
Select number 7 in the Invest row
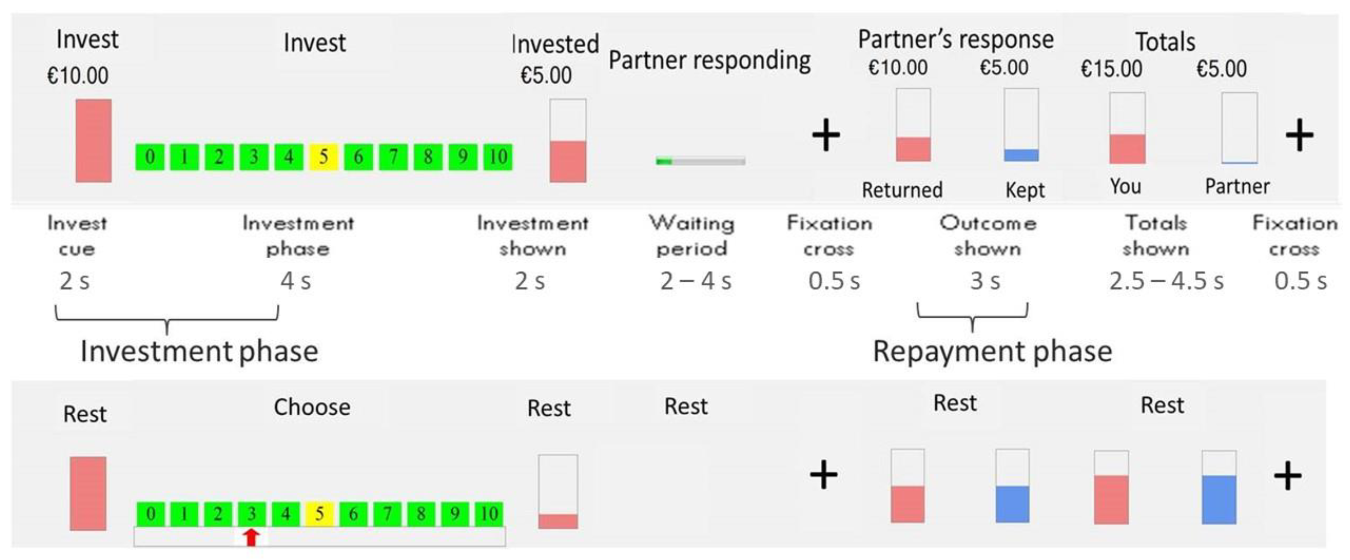(x=393, y=157)
